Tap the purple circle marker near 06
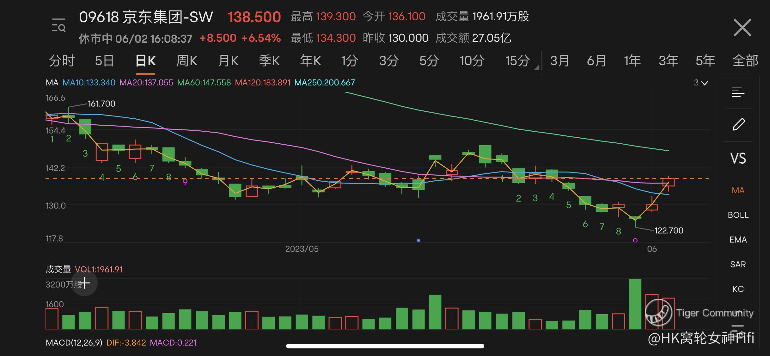This screenshot has width=770, height=356. [635, 240]
